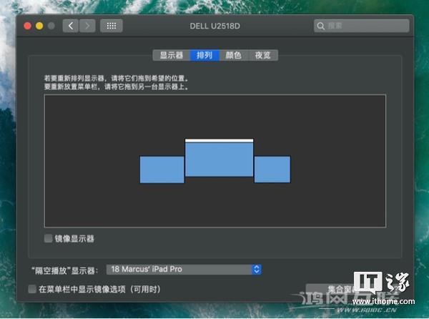Viewport: 429px width, 319px height.
Task: Open the 隔空播放 display dropdown
Action: [184, 270]
